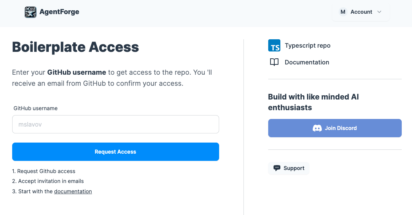Click the 'Build with like minded AI enthusiasts' heading

[x=313, y=102]
